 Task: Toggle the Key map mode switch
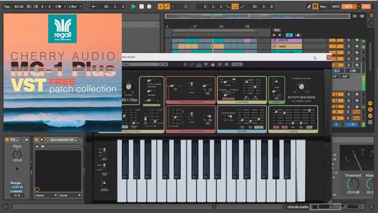[x=323, y=7]
